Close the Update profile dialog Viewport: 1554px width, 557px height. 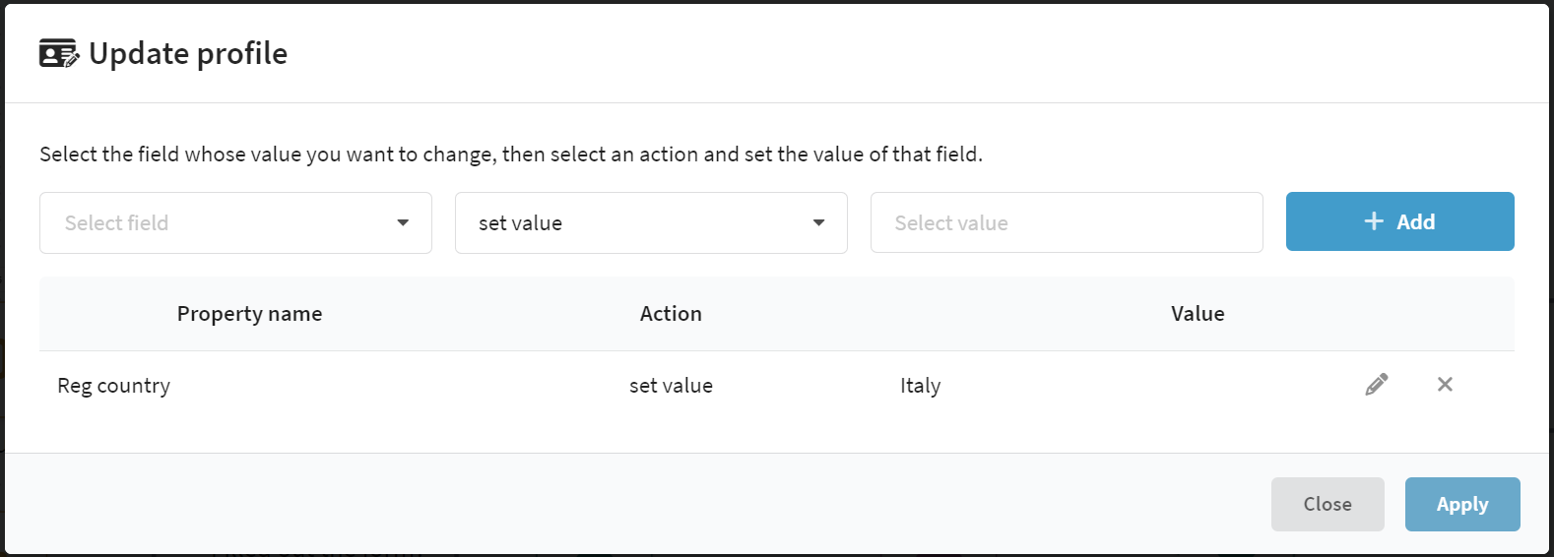pyautogui.click(x=1327, y=504)
